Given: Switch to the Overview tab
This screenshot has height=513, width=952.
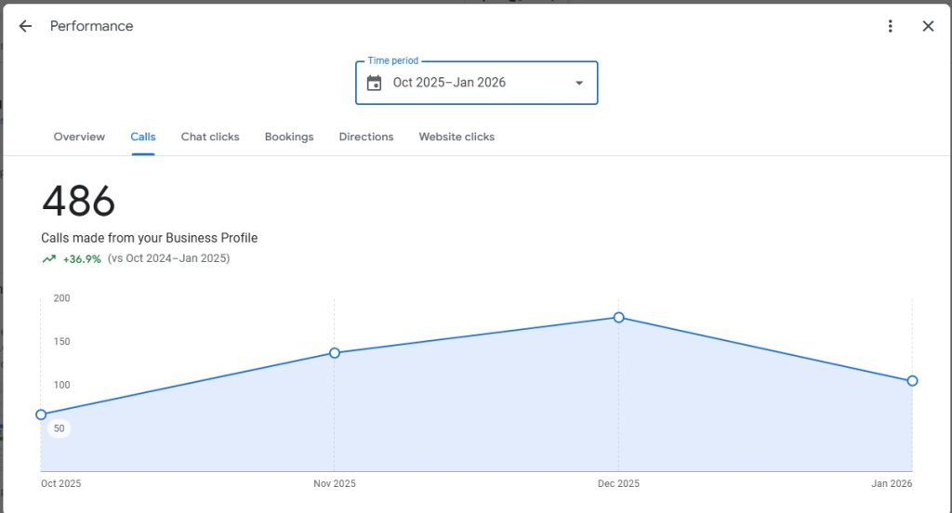Looking at the screenshot, I should point(79,137).
